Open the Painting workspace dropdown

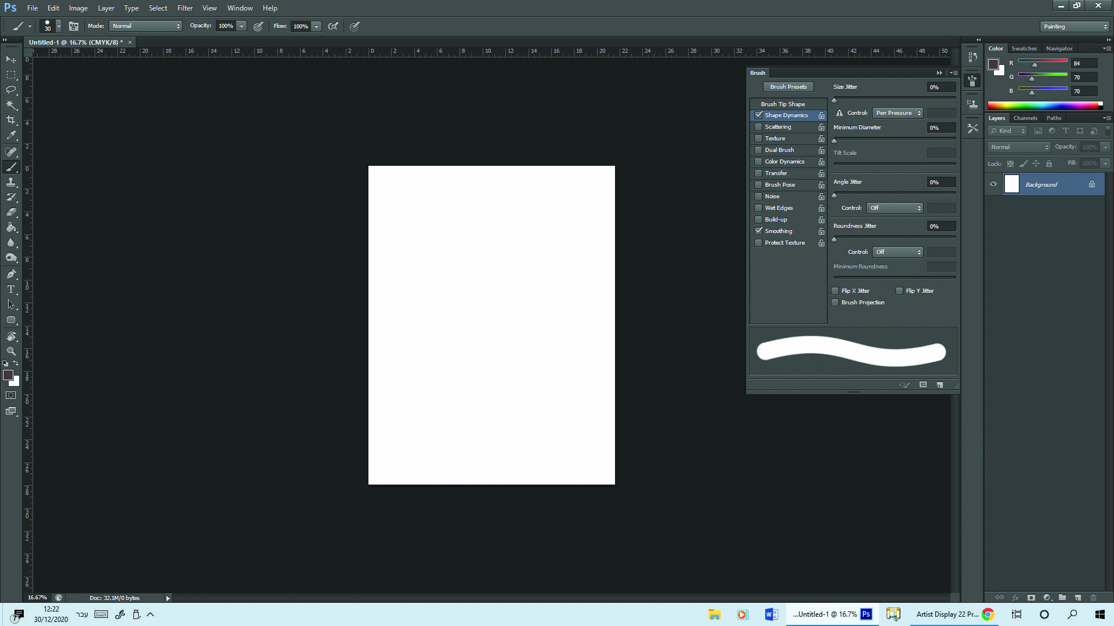pyautogui.click(x=1074, y=27)
